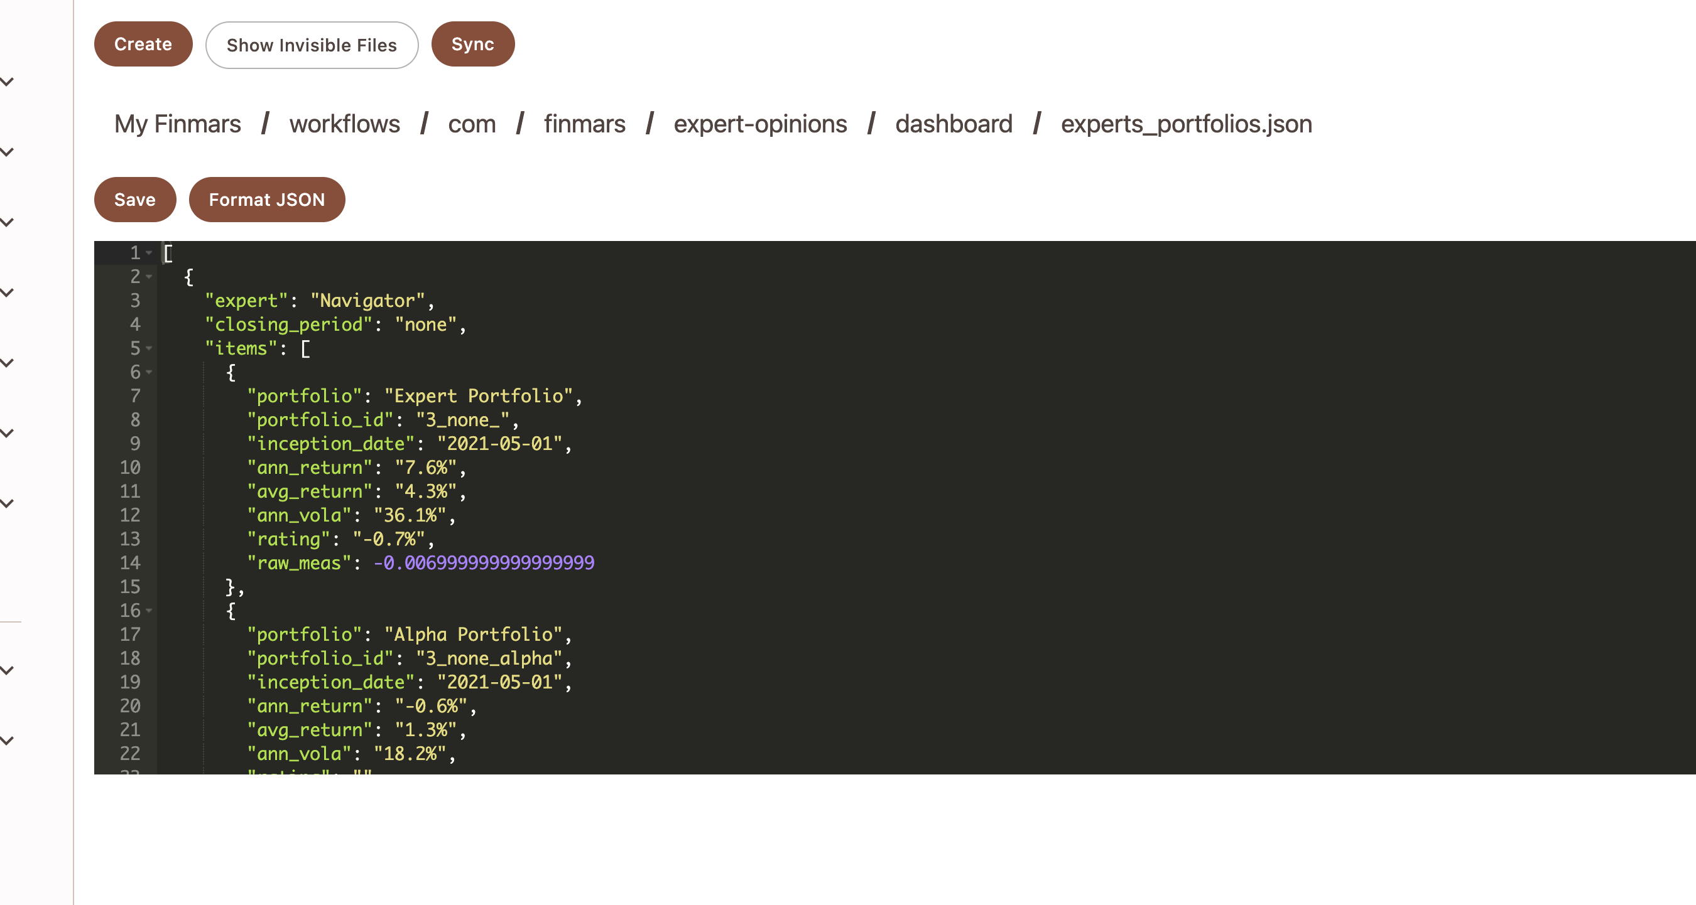Click the "expert" key on line 3
Viewport: 1696px width, 905px height.
coord(246,301)
